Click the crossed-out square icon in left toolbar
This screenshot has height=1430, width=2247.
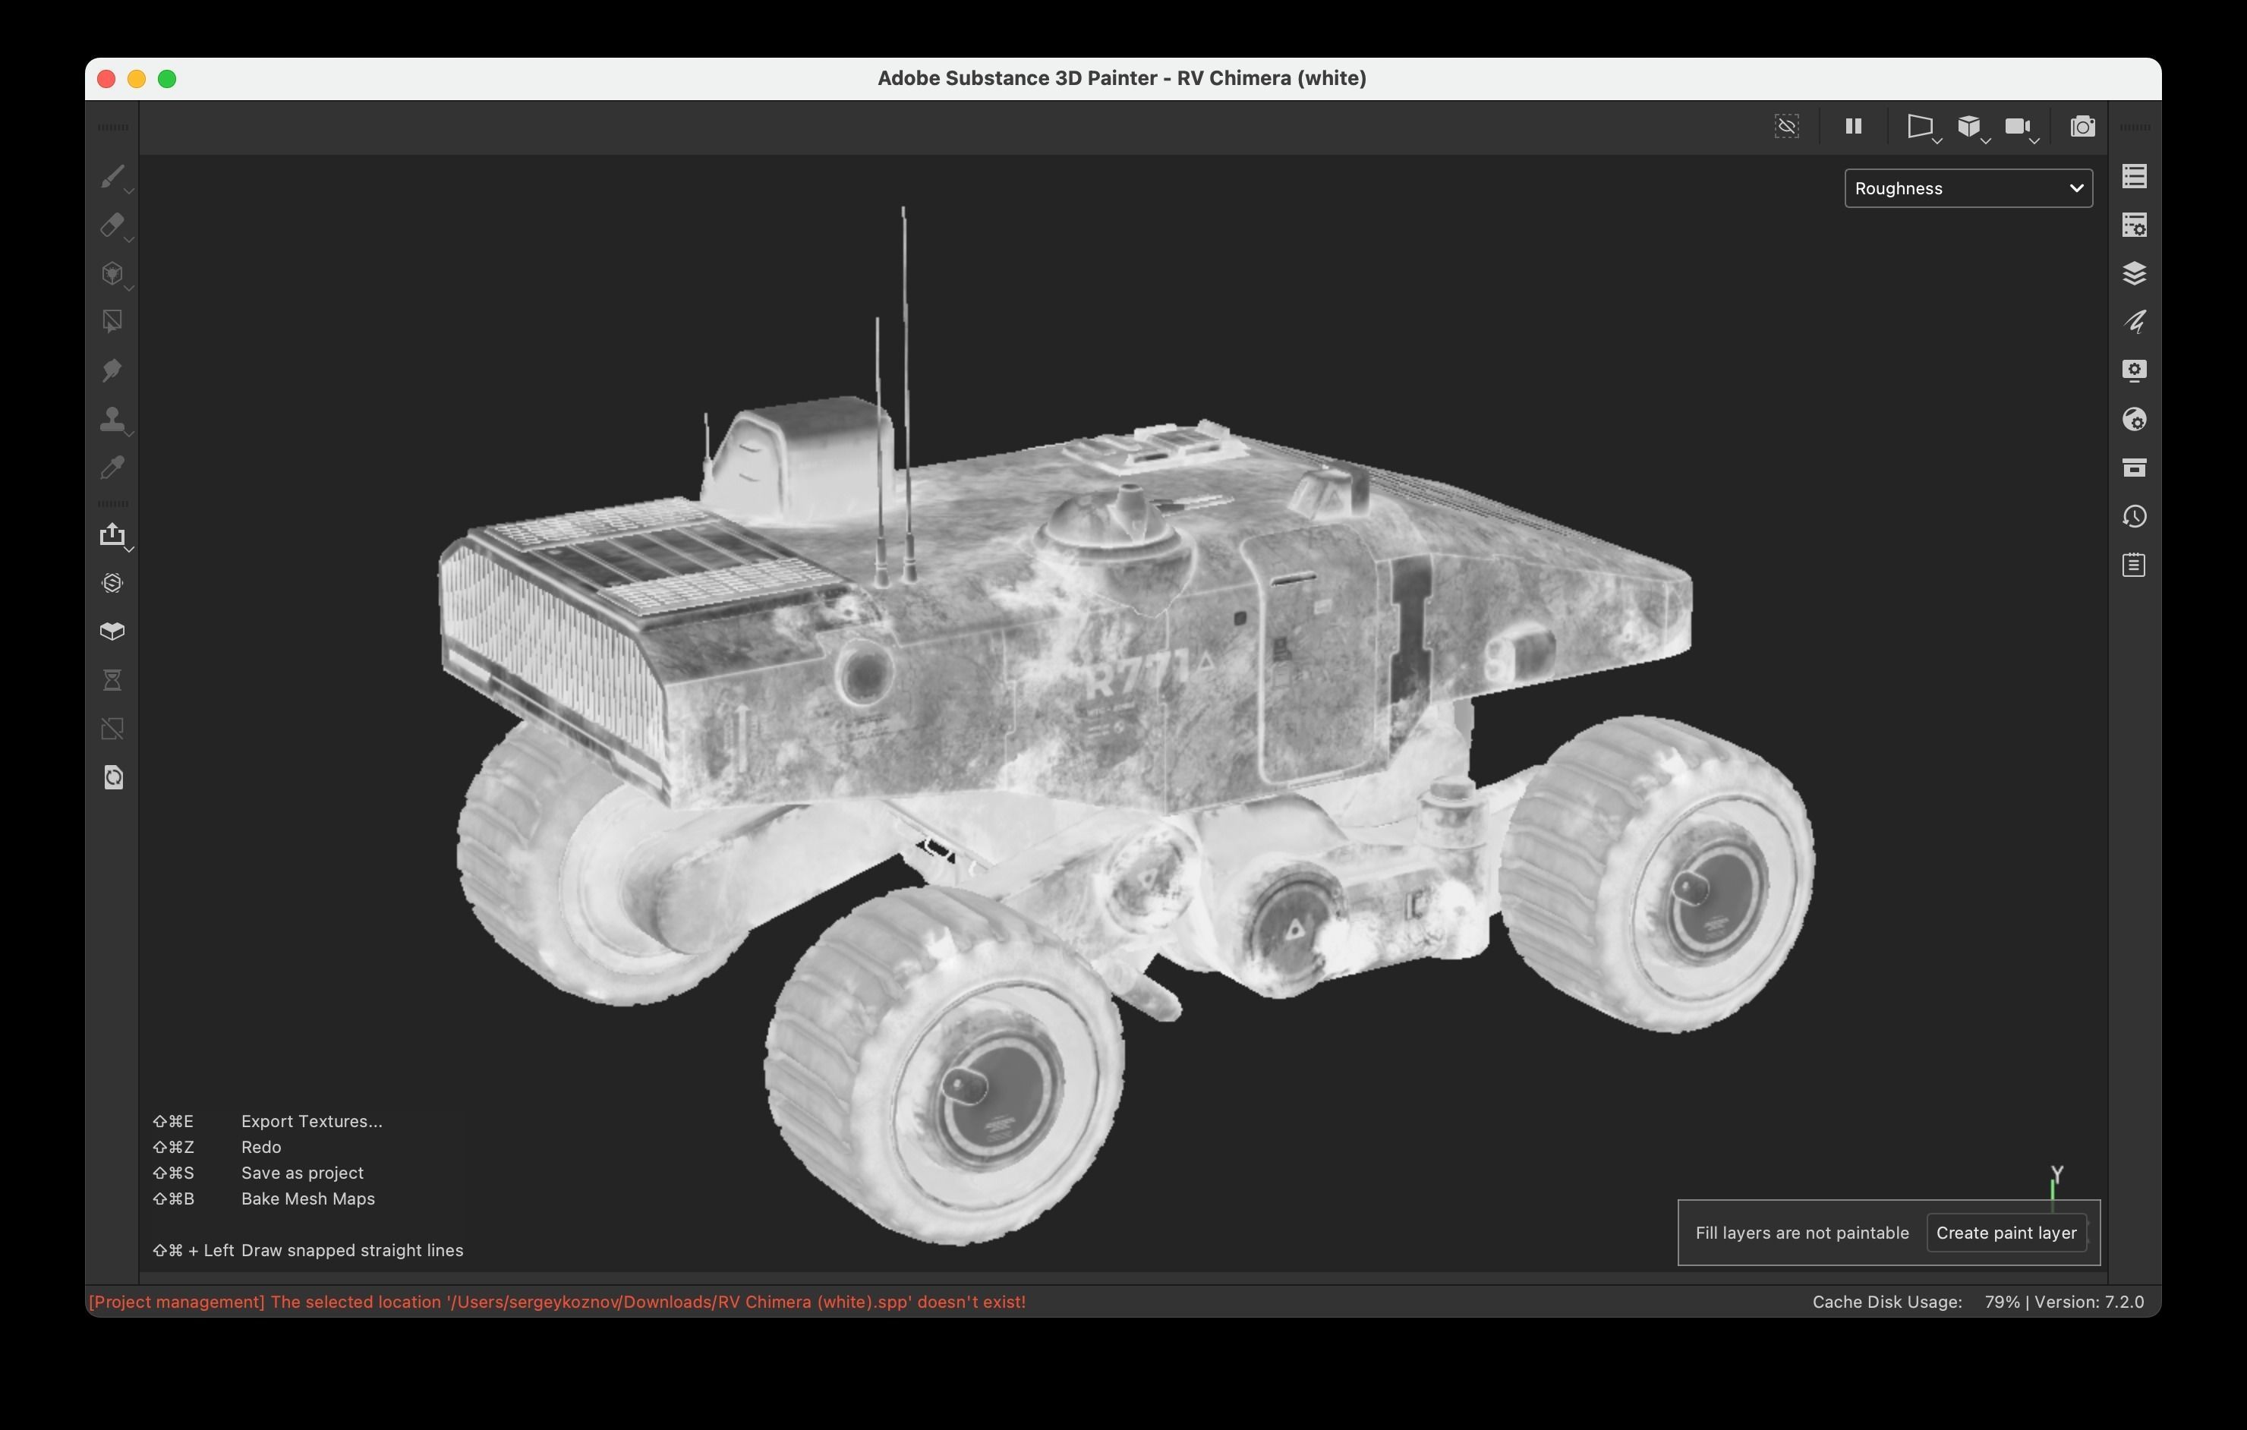112,729
